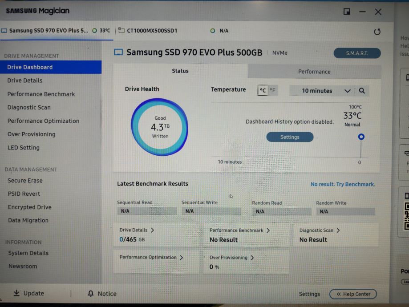
Task: Click the Diagnostic Scan No Result text
Action: (x=313, y=240)
